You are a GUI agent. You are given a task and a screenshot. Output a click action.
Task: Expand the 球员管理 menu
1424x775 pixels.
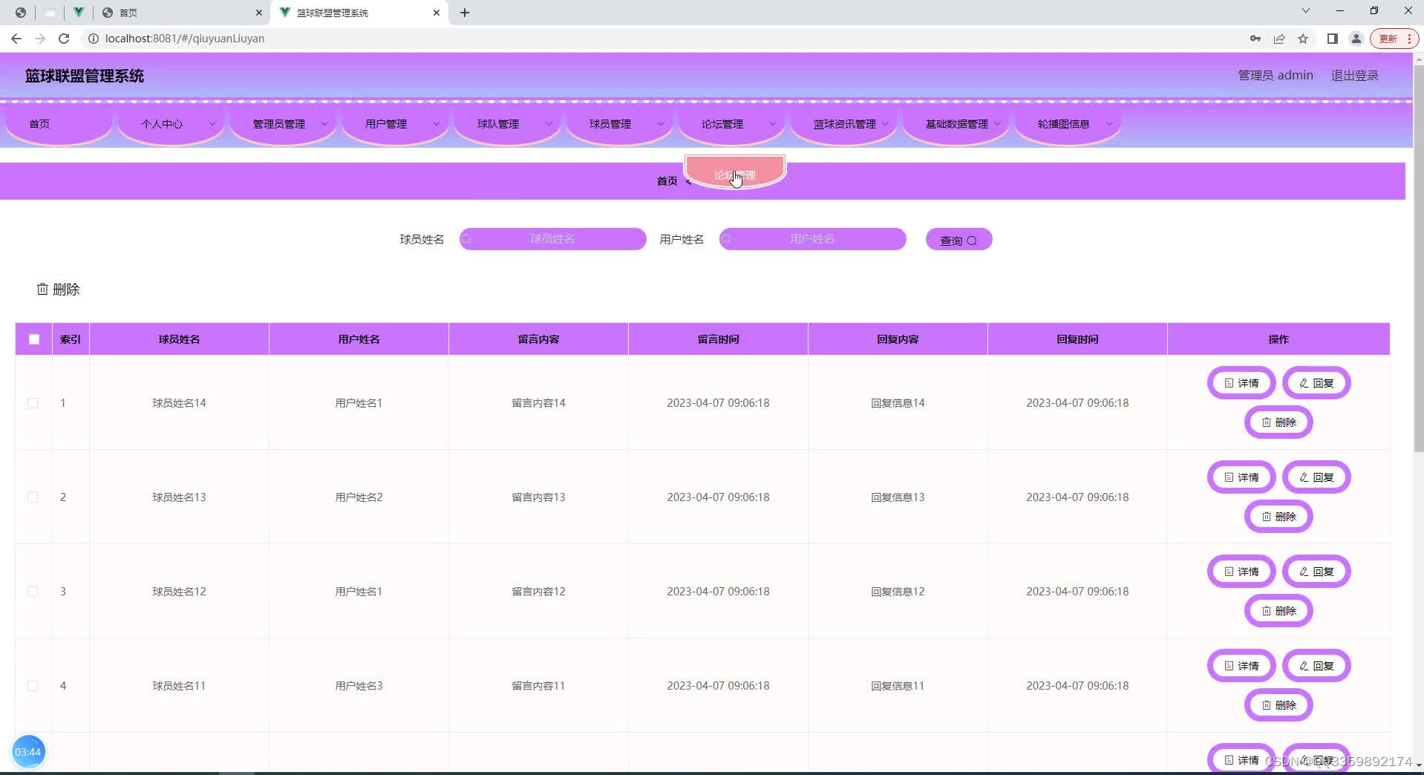pos(620,124)
